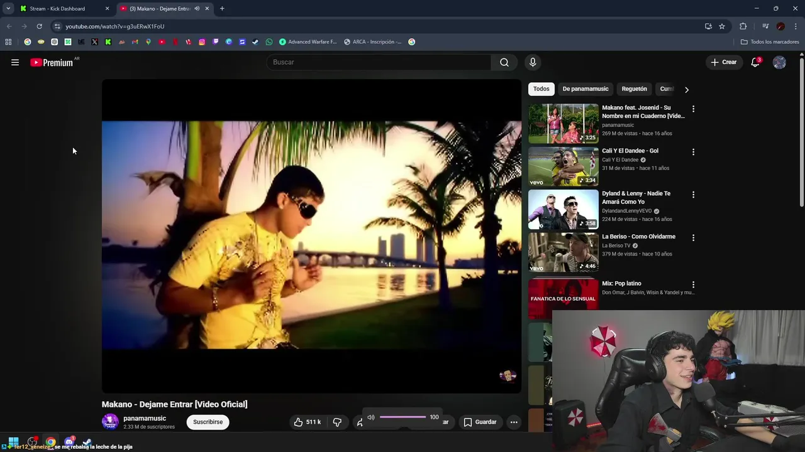
Task: Select the Todos filter chip
Action: coord(541,89)
